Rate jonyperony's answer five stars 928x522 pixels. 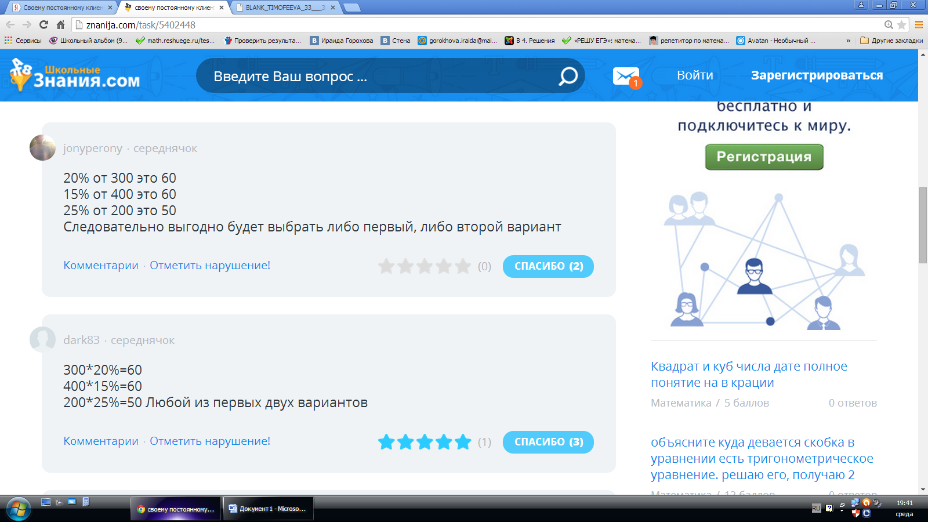(x=463, y=266)
